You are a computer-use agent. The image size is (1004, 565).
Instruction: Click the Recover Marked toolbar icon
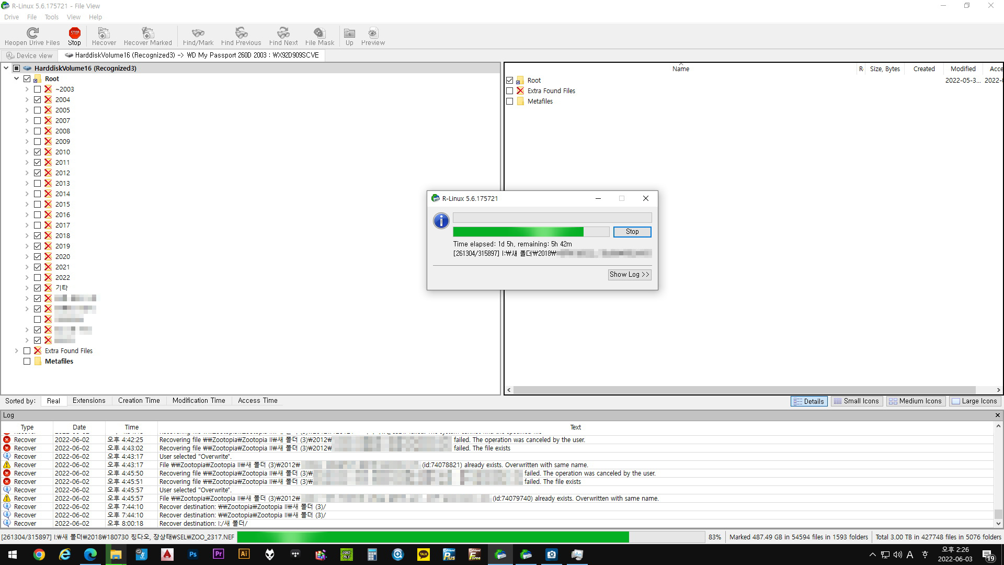147,33
